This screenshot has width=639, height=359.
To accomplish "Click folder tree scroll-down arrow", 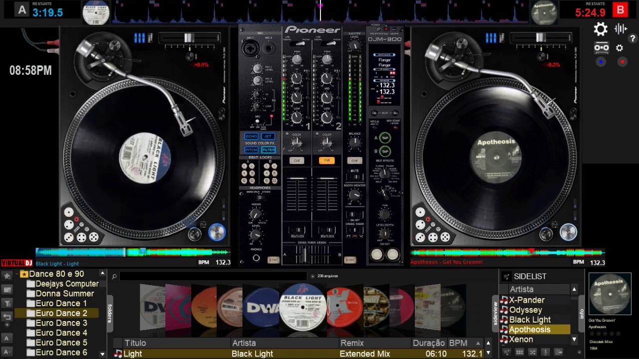I will coord(102,354).
